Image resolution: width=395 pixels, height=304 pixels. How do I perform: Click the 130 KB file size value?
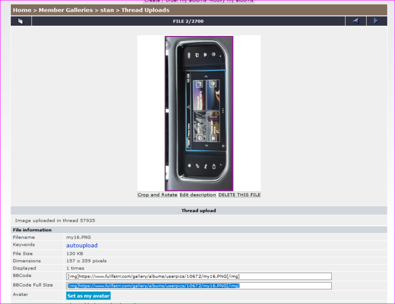tap(75, 253)
